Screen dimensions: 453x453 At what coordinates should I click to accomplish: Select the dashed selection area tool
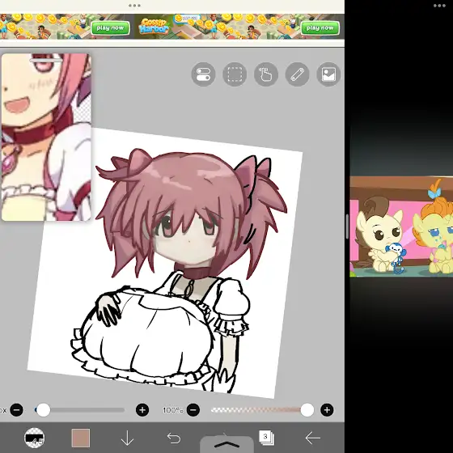point(235,74)
